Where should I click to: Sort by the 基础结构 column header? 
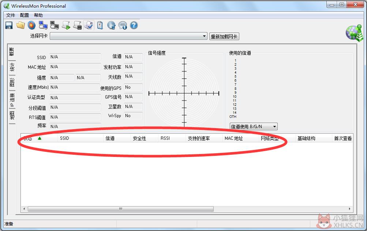coord(314,138)
